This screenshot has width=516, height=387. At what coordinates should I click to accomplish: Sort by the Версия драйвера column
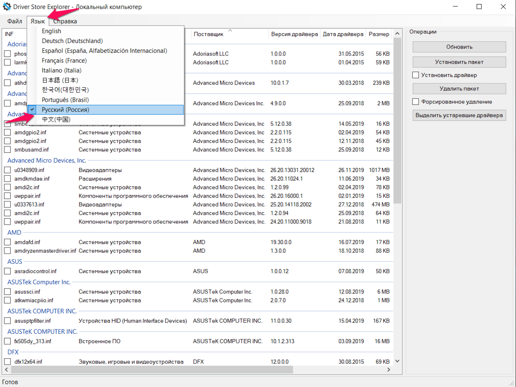pyautogui.click(x=295, y=34)
